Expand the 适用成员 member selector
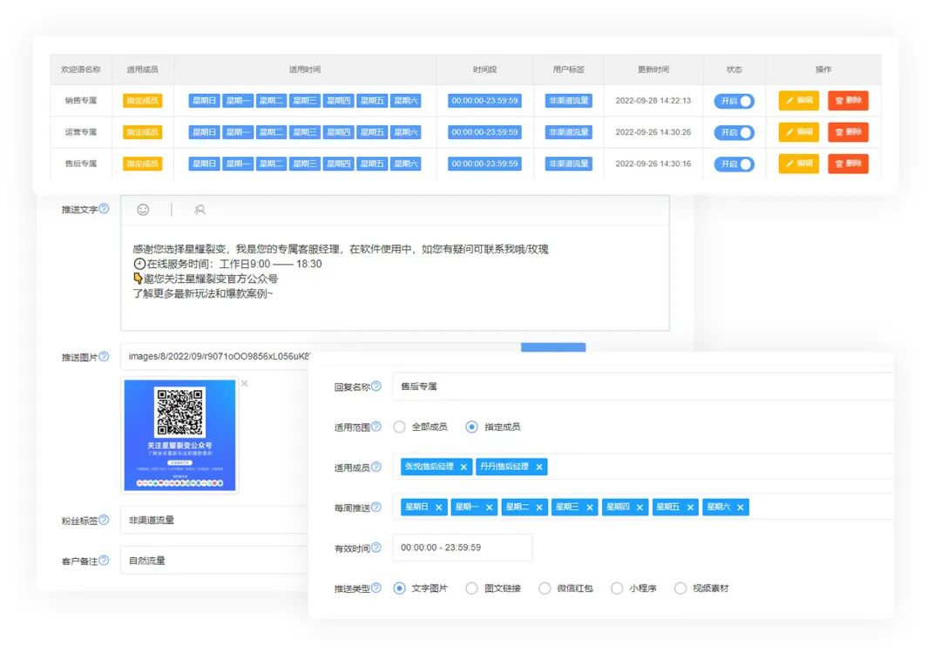The image size is (941, 652). 714,467
